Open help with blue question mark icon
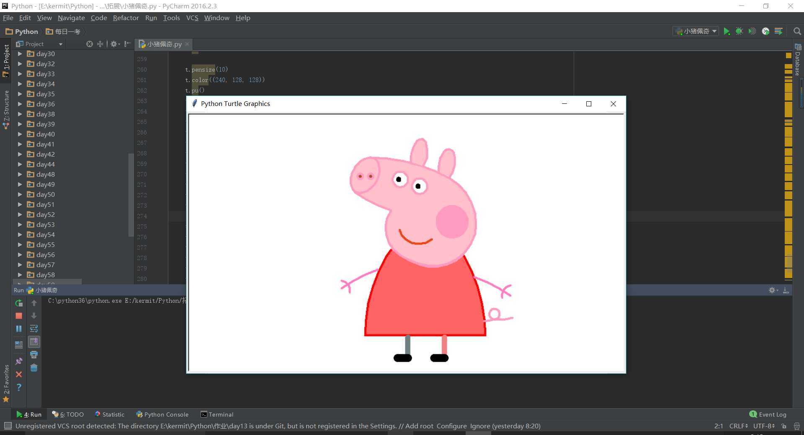 [x=19, y=387]
